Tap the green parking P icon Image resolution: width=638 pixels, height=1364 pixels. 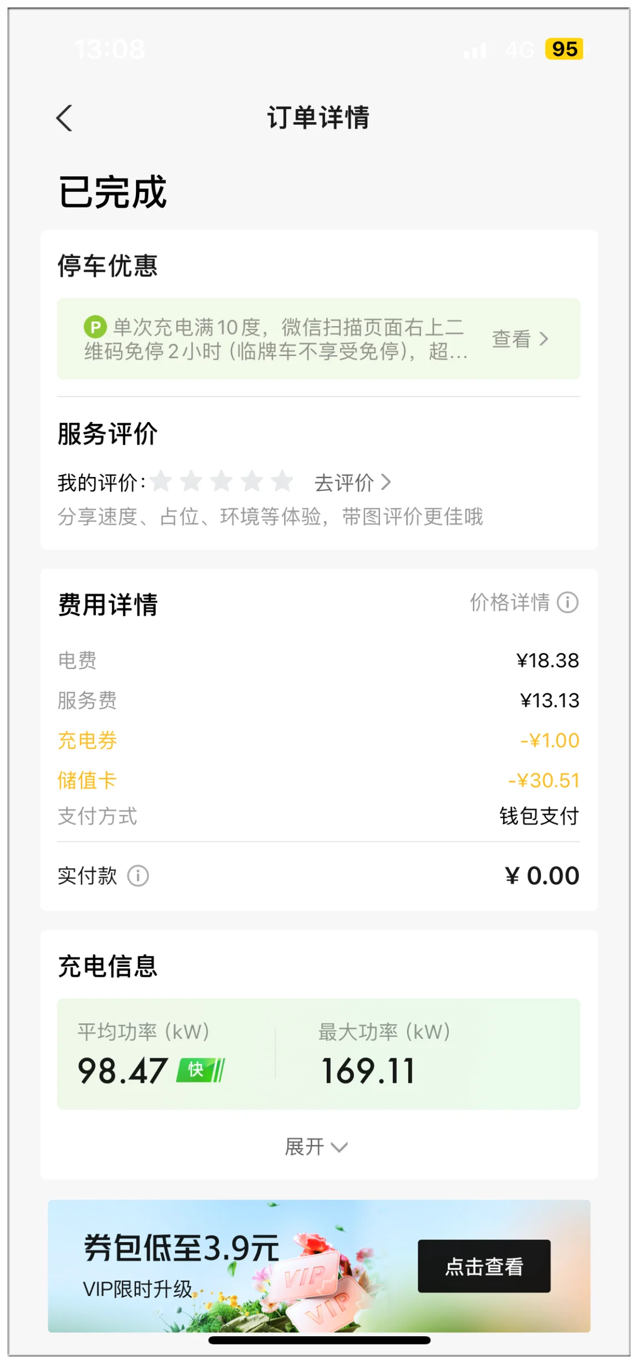[95, 327]
